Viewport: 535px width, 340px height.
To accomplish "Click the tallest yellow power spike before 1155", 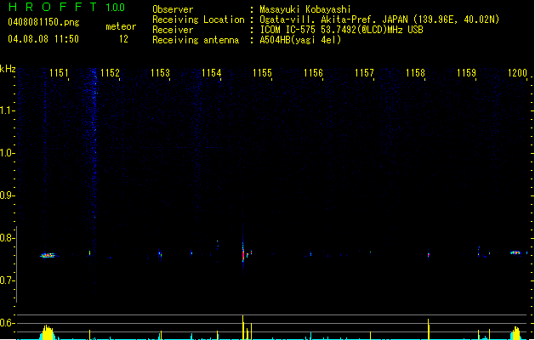I will coord(243,327).
